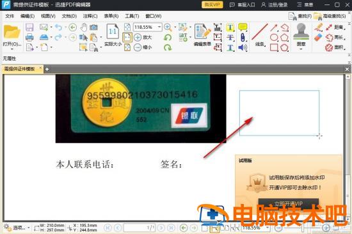Undo the last action

(x=59, y=27)
